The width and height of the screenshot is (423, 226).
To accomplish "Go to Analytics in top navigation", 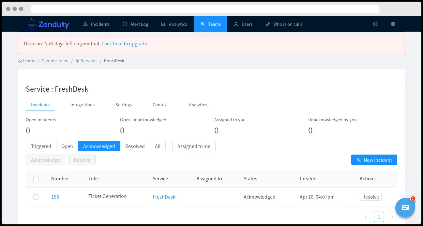I will pyautogui.click(x=174, y=24).
